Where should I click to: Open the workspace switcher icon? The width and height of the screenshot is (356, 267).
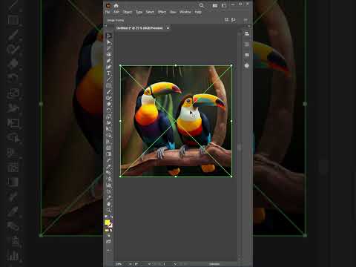[x=224, y=5]
